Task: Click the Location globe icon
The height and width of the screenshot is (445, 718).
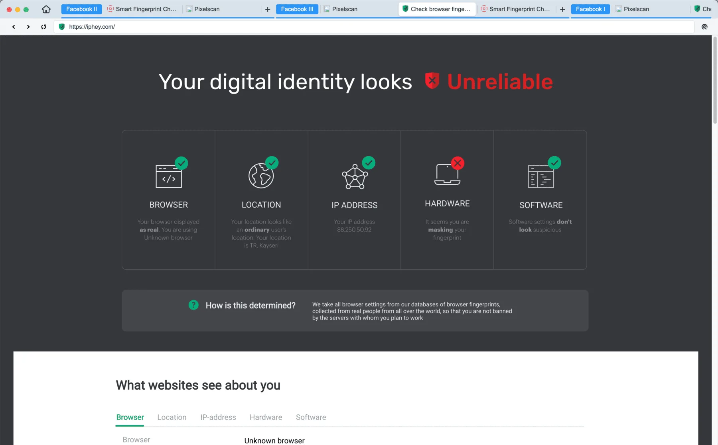Action: tap(261, 176)
